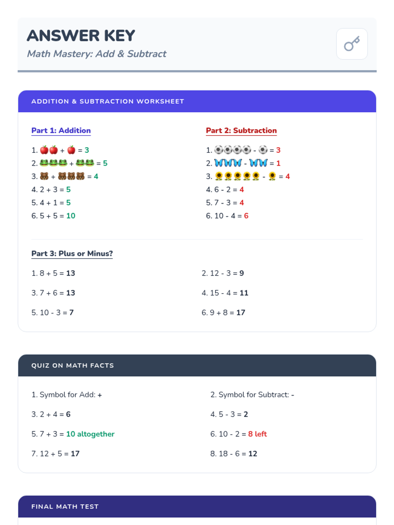
Task: Select the 9 + 8 = 17 problem
Action: point(223,313)
